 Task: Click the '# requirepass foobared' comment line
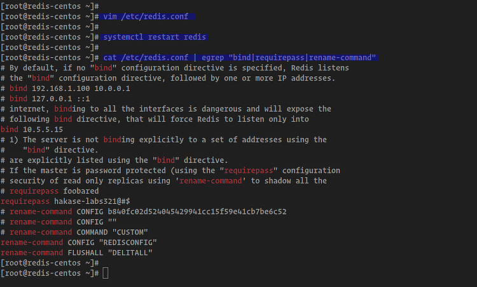click(x=50, y=190)
